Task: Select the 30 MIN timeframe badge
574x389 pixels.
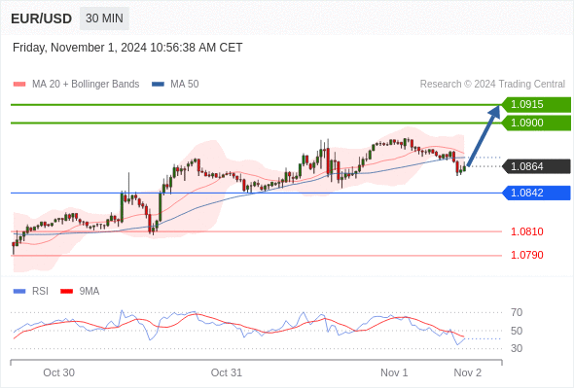Action: click(104, 18)
